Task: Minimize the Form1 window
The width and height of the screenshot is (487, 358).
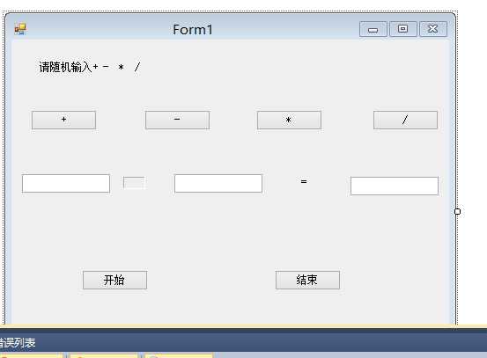Action: point(373,29)
